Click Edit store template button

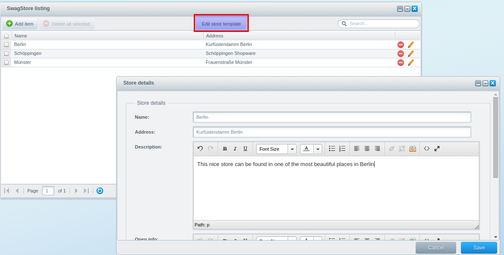(221, 24)
